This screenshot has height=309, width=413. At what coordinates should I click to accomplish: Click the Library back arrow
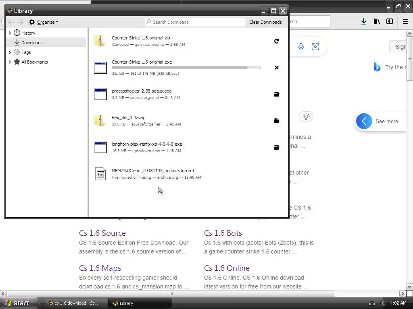(11, 22)
